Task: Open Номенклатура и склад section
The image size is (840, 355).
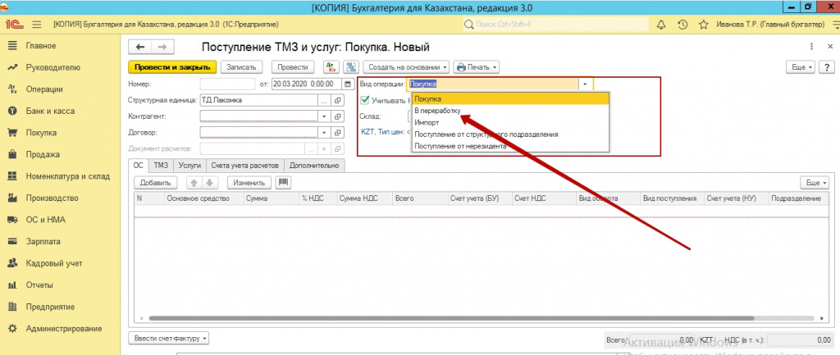Action: coord(67,176)
